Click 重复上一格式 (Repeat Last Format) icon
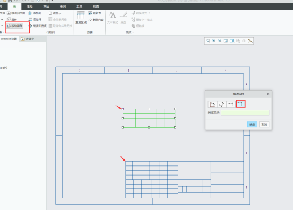This screenshot has width=294, height=210. 133,20
